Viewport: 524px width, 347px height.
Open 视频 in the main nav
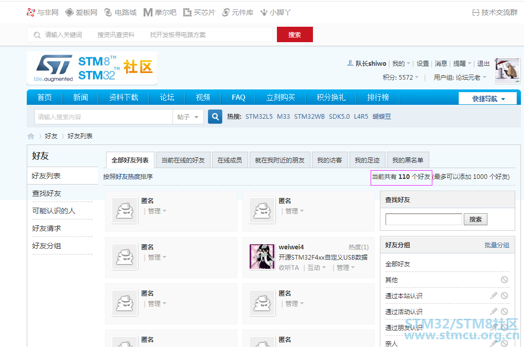[x=203, y=97]
